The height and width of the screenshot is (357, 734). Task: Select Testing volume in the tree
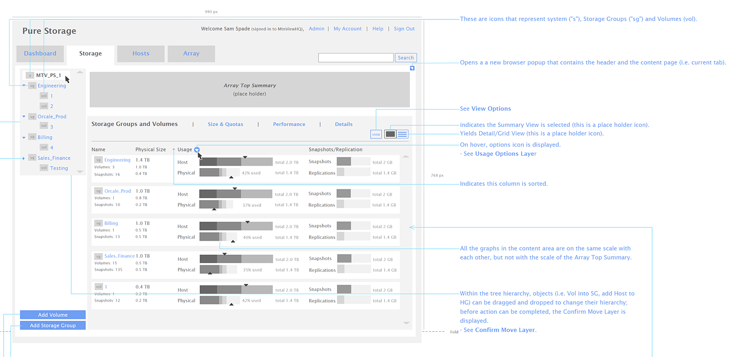point(59,168)
